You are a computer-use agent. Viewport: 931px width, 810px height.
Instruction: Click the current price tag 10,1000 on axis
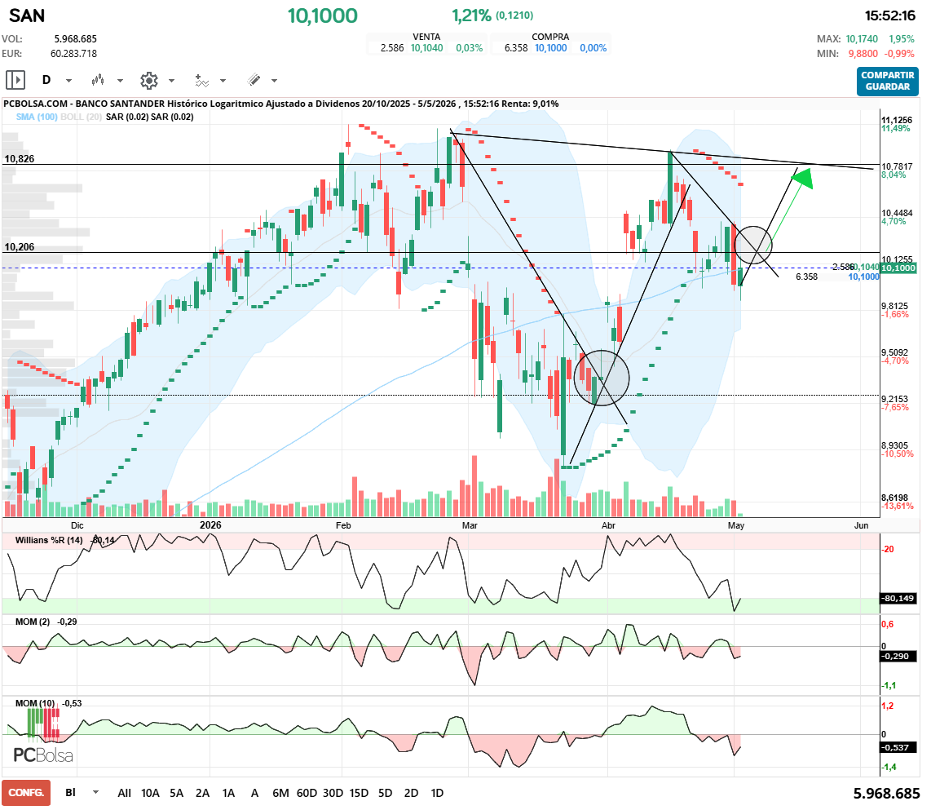coord(898,268)
